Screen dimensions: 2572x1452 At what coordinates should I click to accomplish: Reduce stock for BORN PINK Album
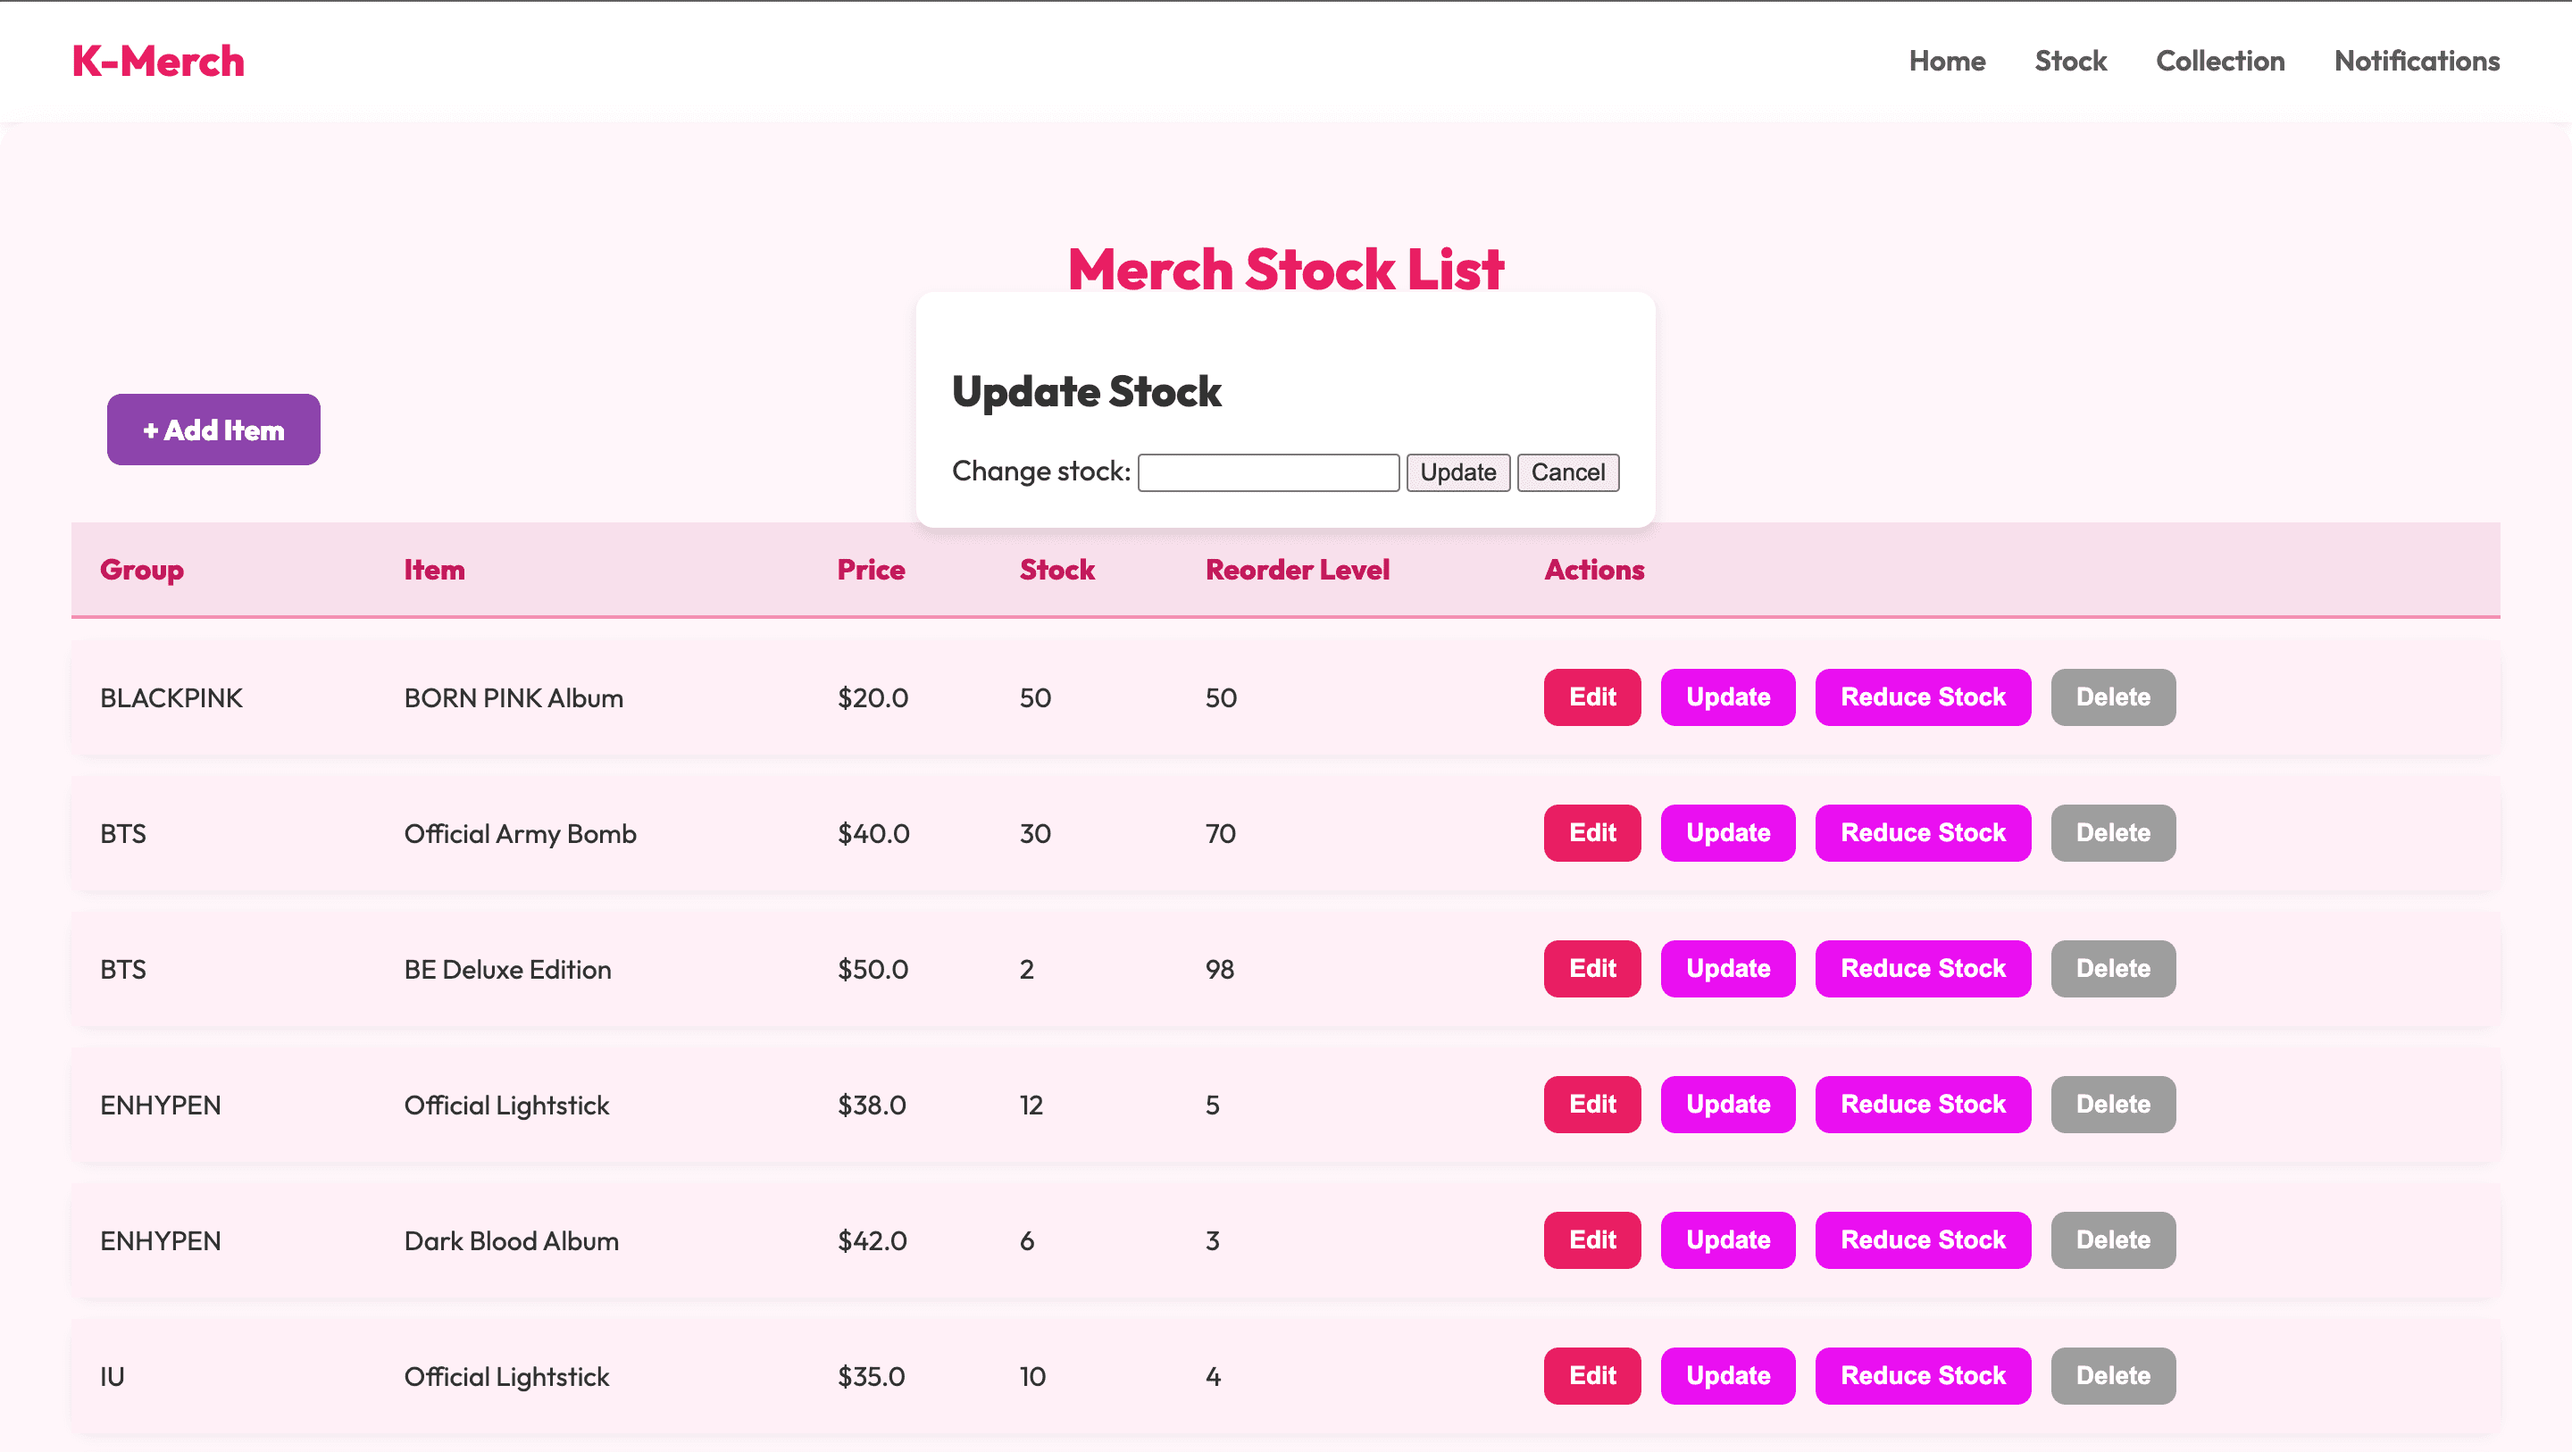pyautogui.click(x=1922, y=697)
